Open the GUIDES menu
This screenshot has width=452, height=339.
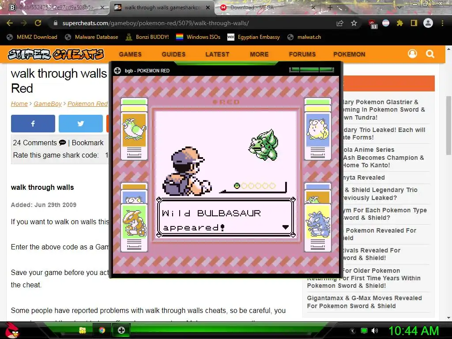tap(173, 54)
